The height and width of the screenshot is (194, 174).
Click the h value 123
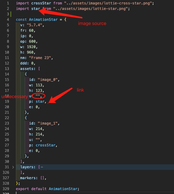click(39, 90)
